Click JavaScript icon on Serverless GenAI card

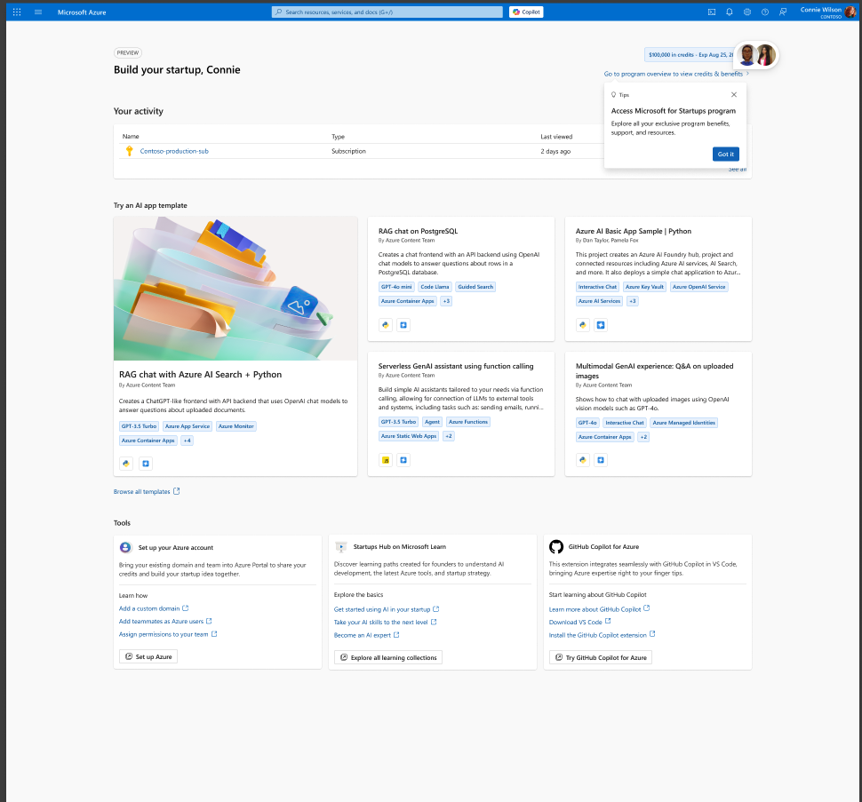click(386, 460)
